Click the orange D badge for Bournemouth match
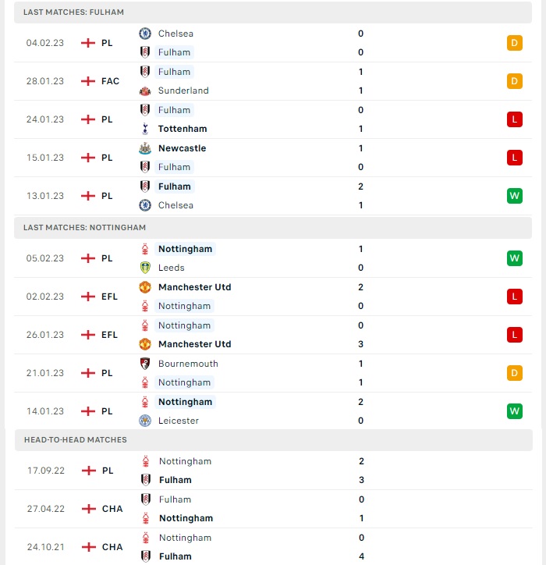 [x=514, y=373]
